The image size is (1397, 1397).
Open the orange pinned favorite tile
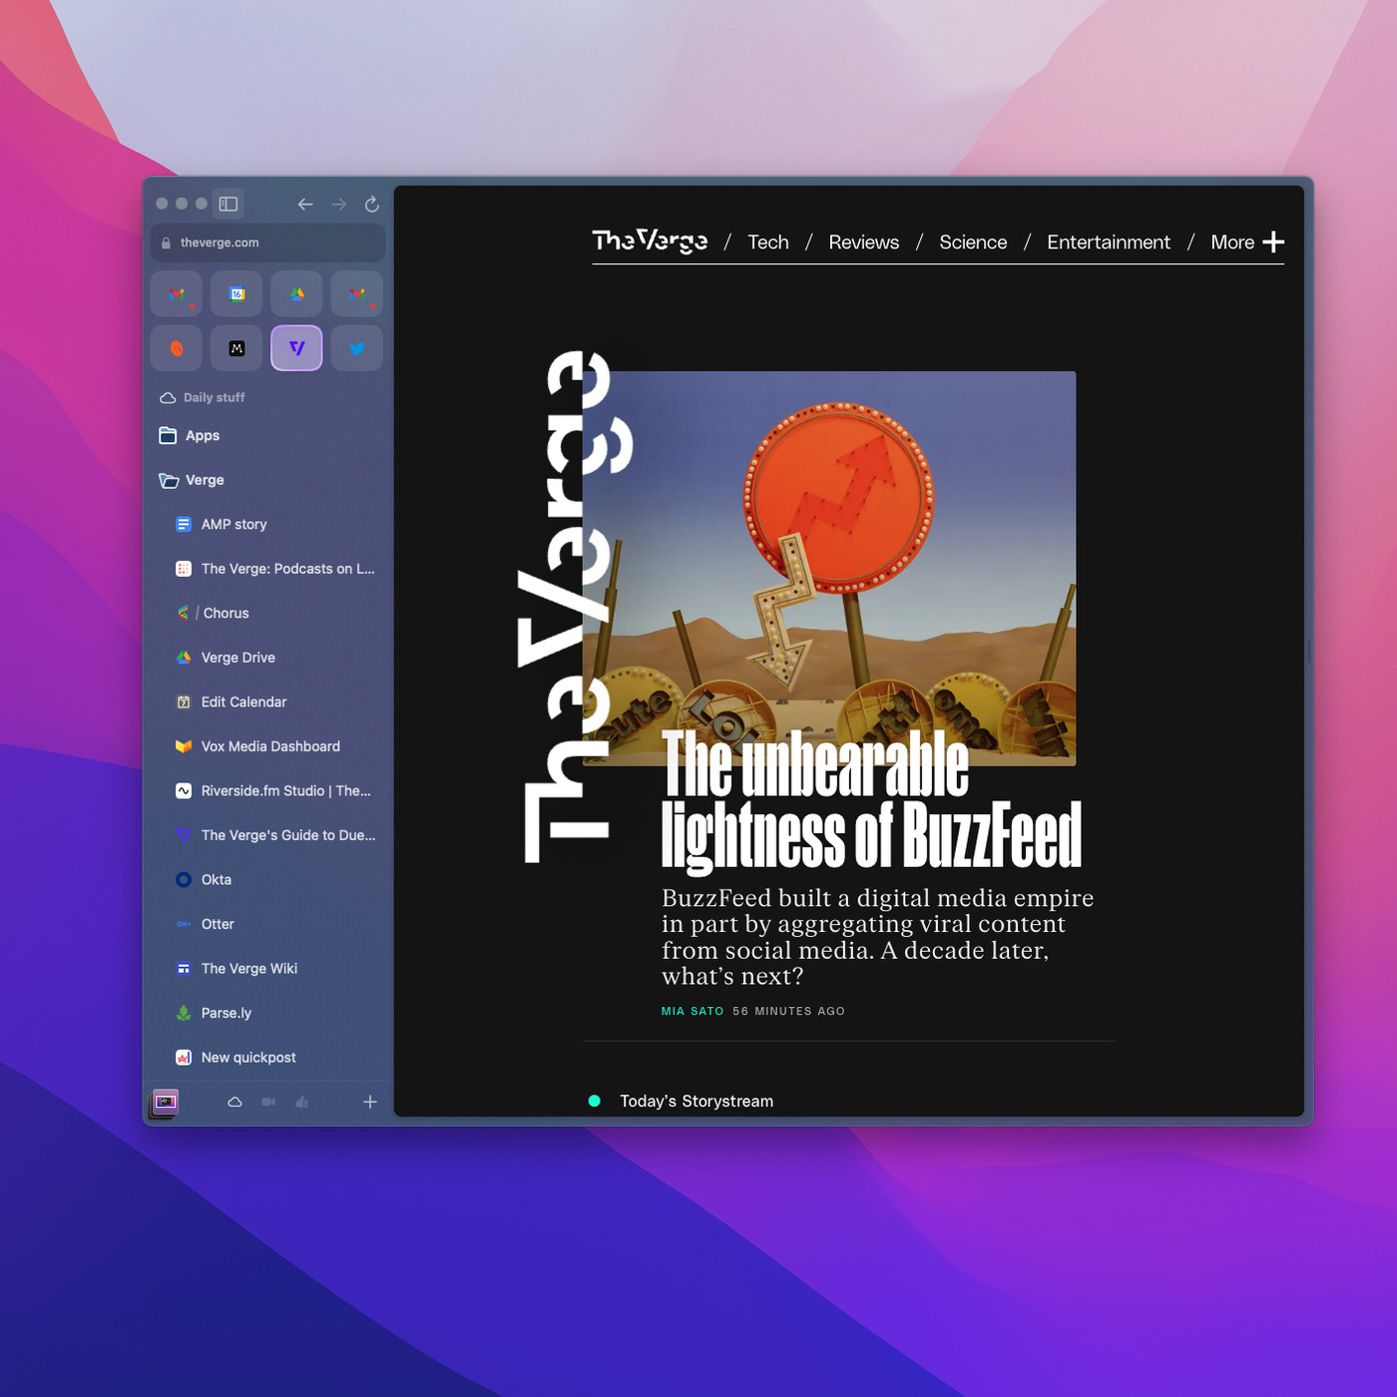[177, 348]
